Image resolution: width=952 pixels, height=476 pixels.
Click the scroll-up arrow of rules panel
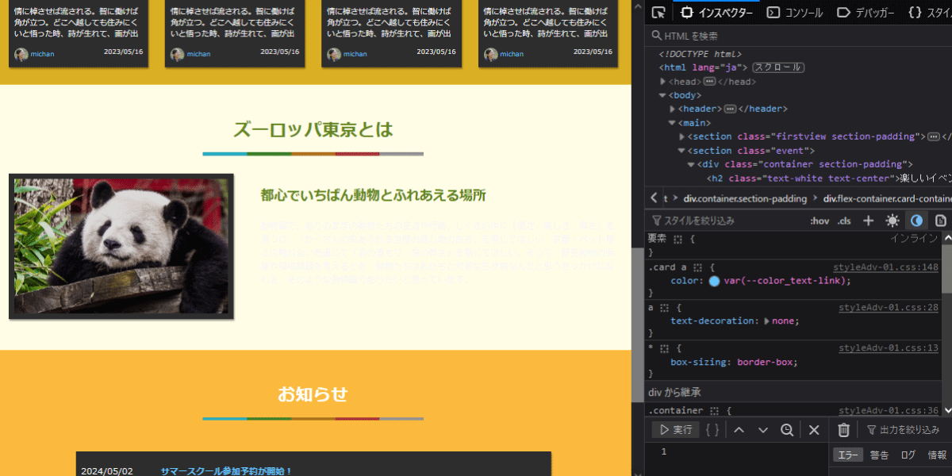point(946,239)
